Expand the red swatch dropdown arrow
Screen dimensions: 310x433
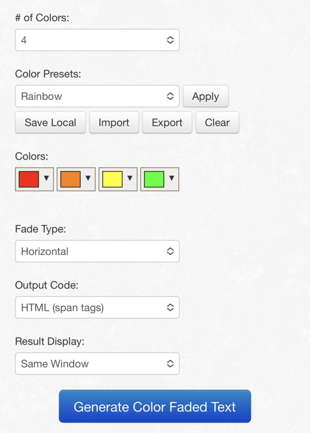(46, 178)
